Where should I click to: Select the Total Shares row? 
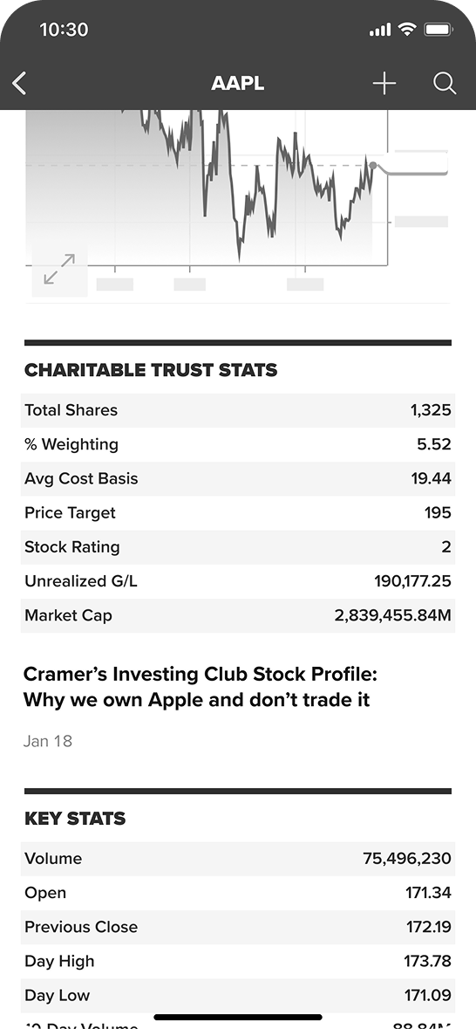pyautogui.click(x=238, y=410)
